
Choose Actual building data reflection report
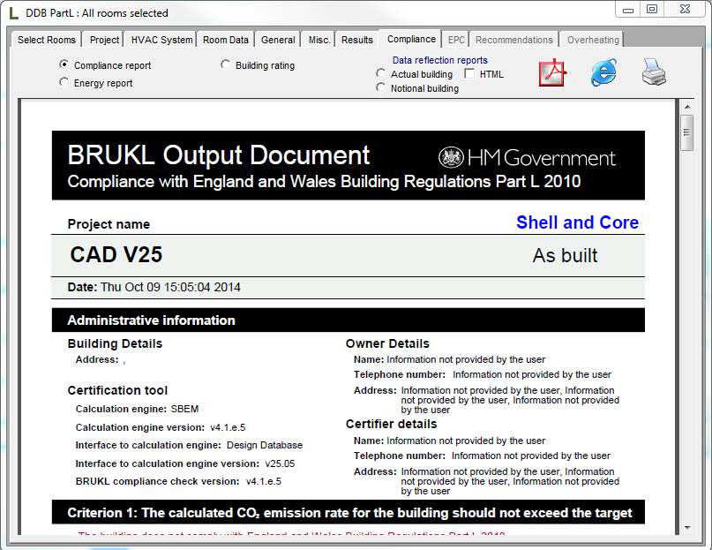click(381, 73)
